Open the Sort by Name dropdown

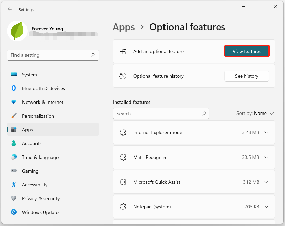[255, 114]
